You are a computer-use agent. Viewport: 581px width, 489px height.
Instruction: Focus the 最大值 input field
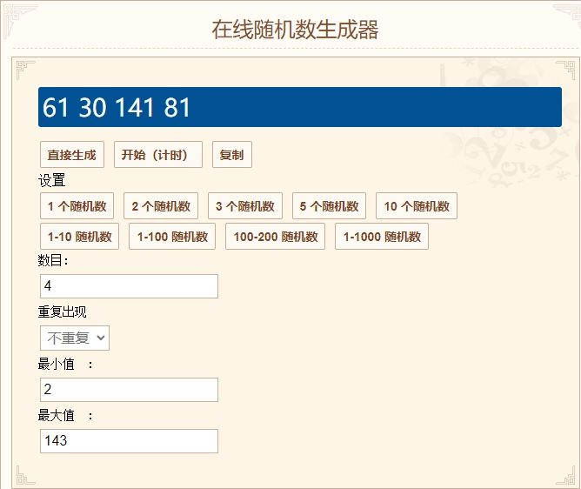pos(129,441)
